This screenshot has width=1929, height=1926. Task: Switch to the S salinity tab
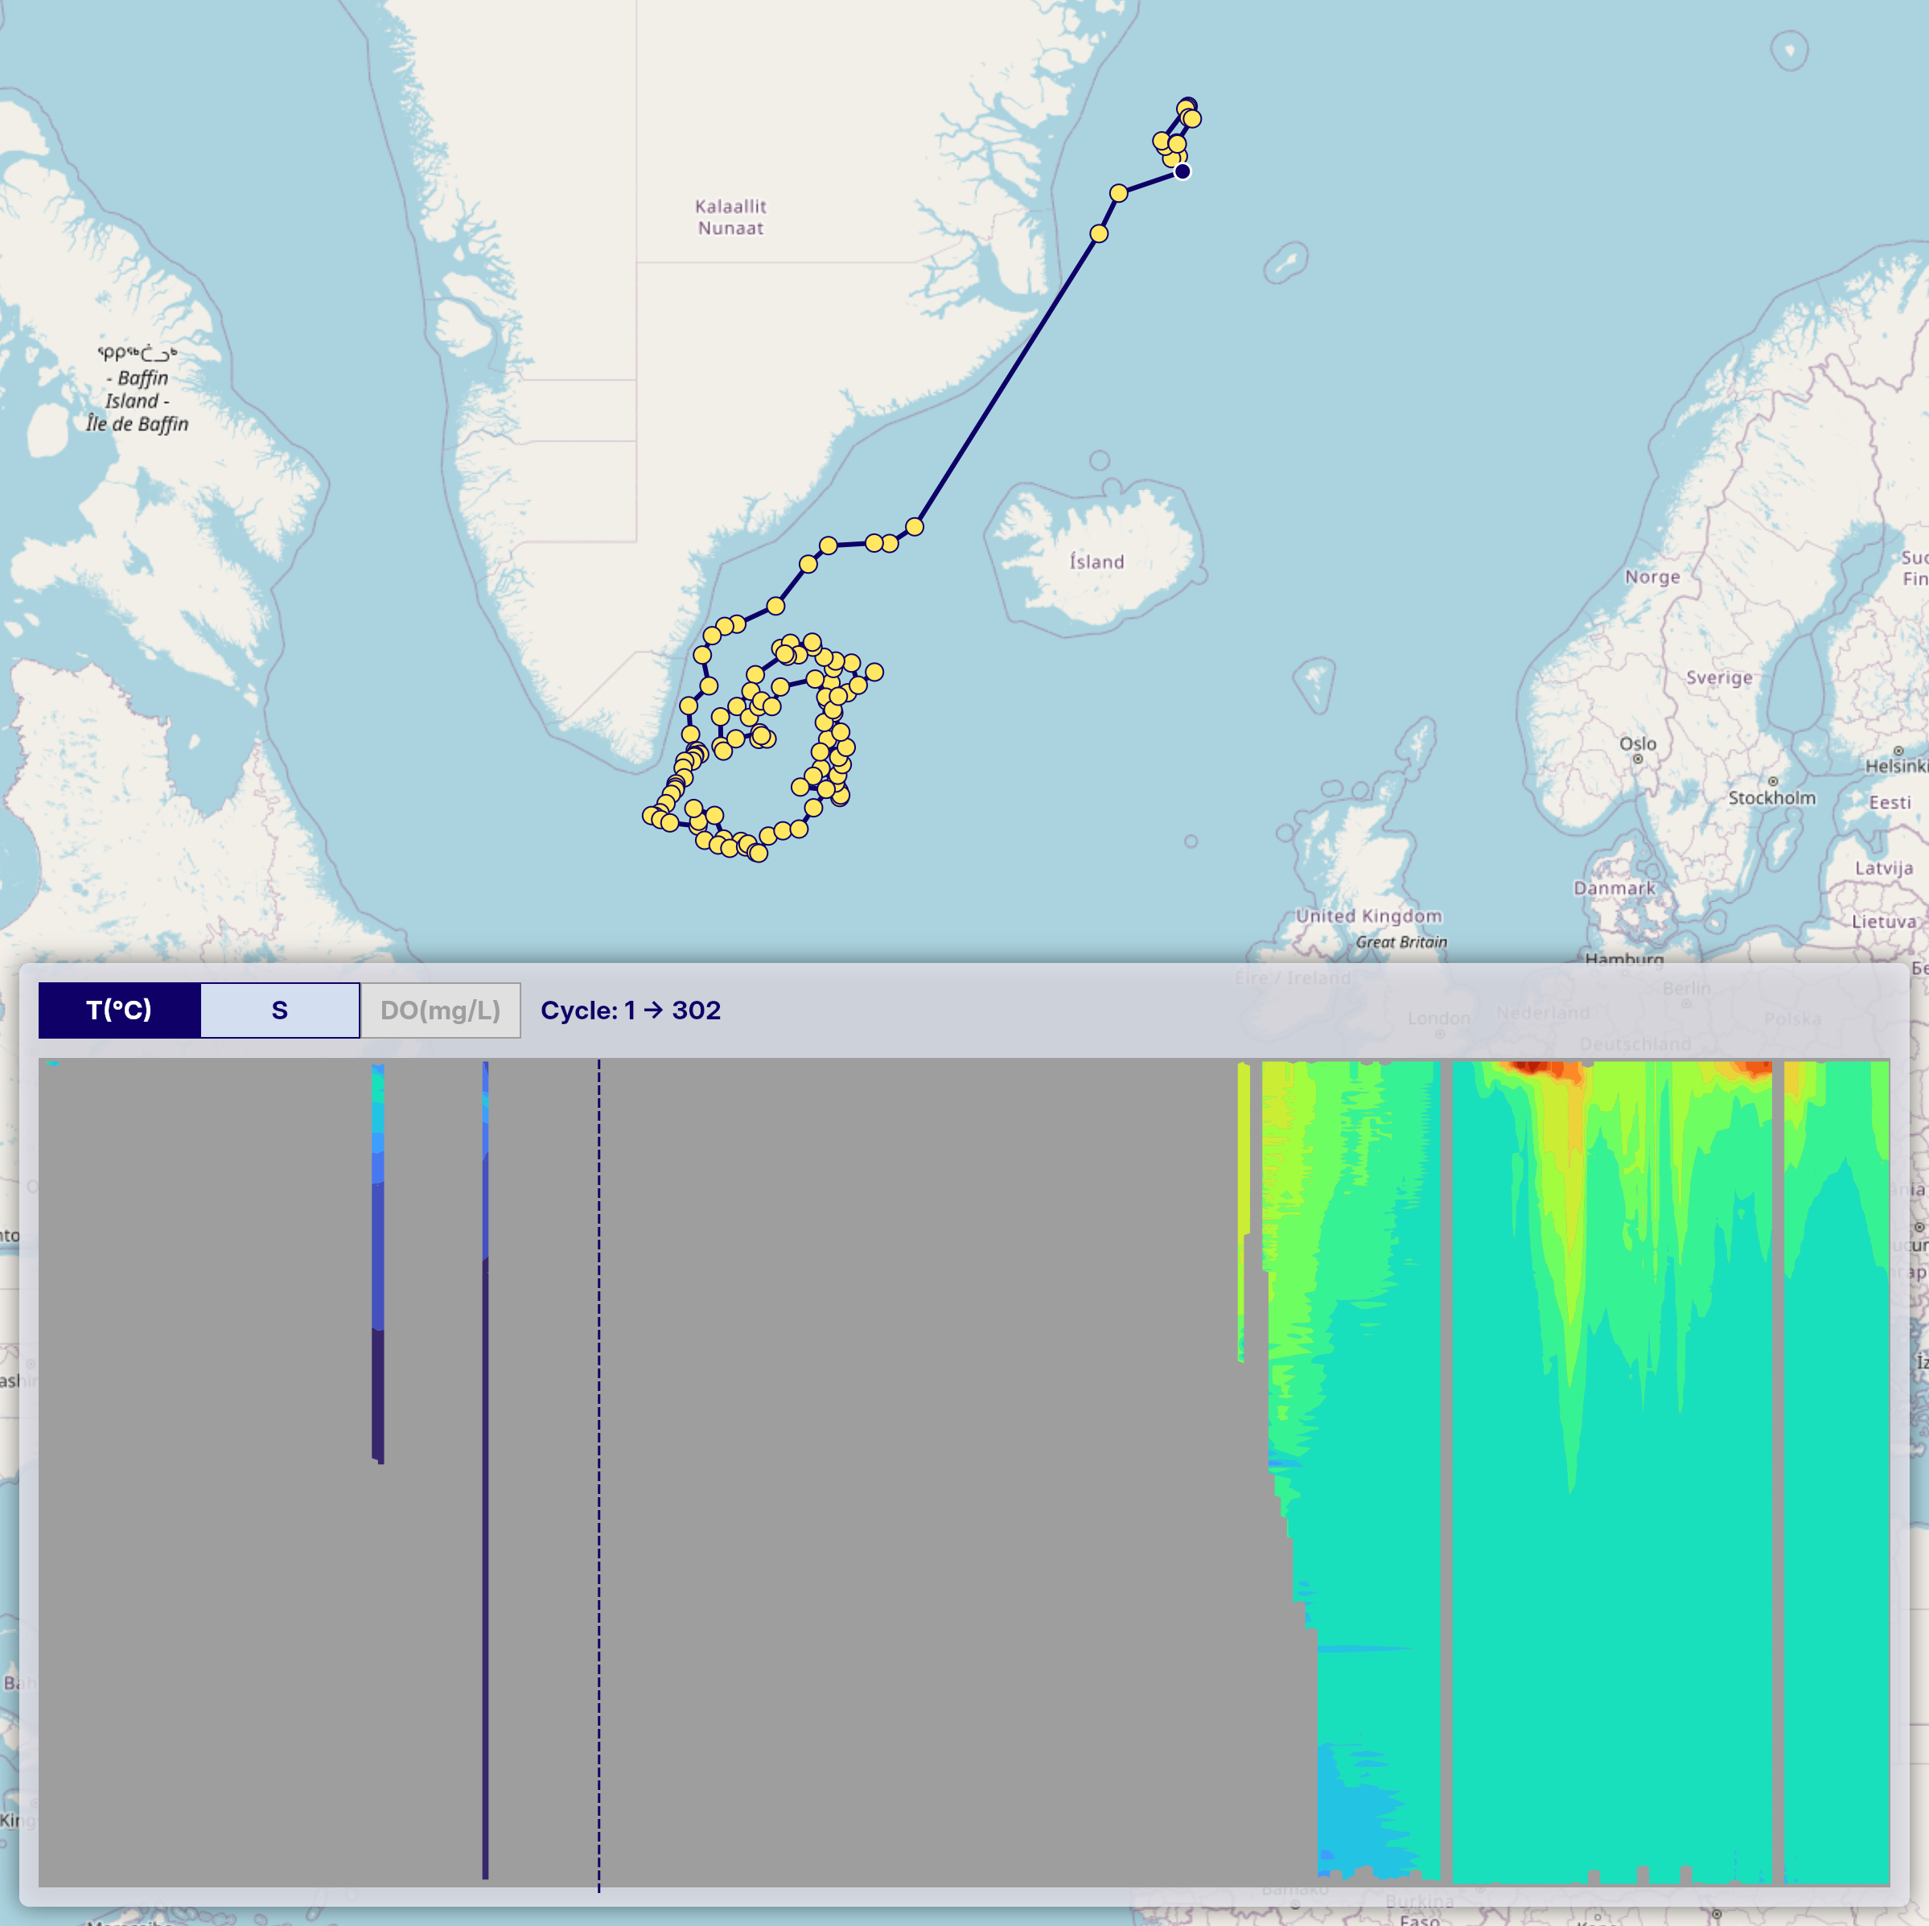[280, 1010]
